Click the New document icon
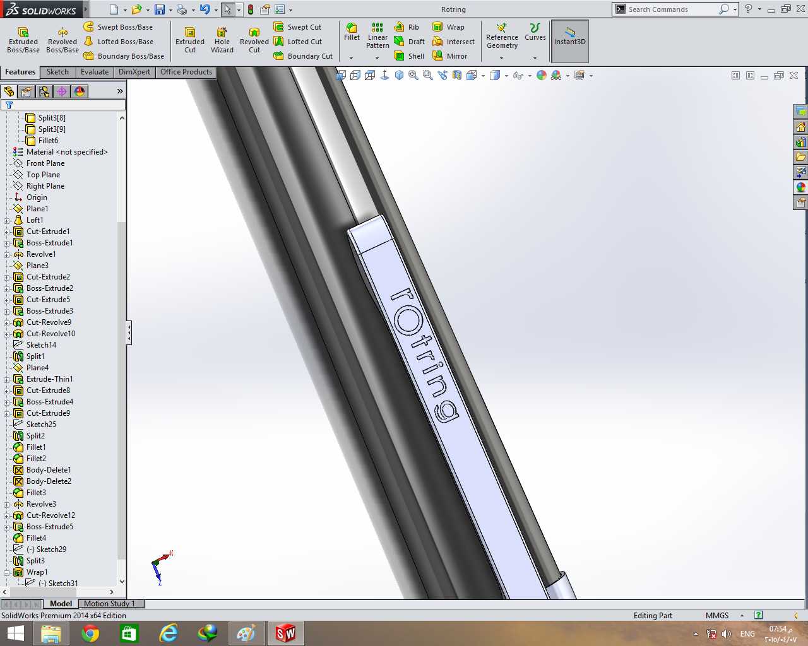Screen dimensions: 808x646 tap(114, 9)
